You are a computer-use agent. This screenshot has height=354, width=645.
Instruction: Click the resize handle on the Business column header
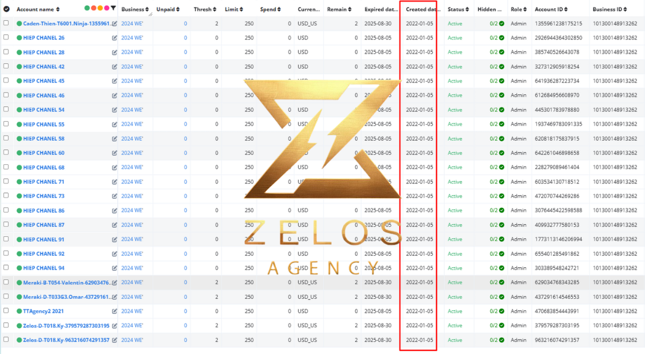point(150,14)
